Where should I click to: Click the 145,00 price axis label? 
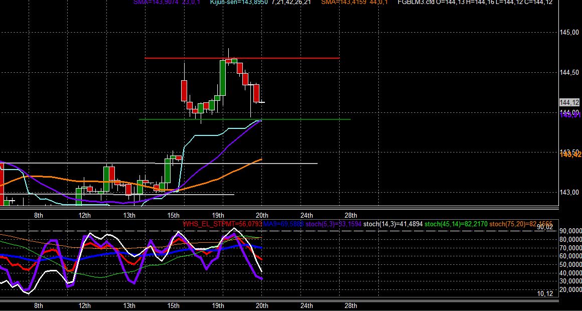[569, 32]
